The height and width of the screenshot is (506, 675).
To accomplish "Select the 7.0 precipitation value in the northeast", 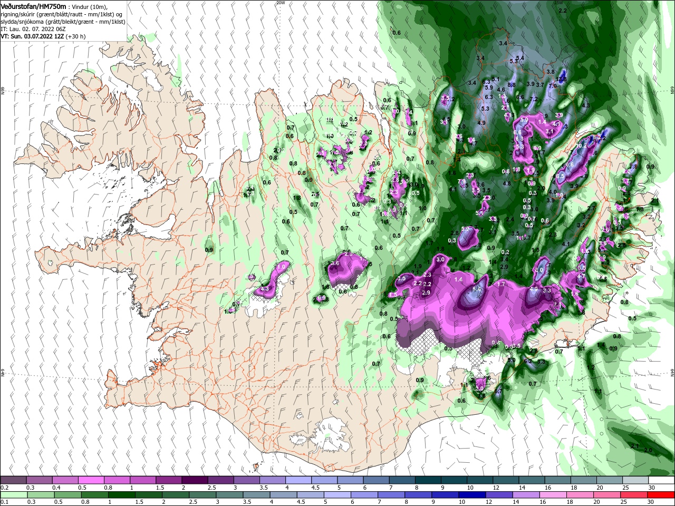I will (553, 85).
